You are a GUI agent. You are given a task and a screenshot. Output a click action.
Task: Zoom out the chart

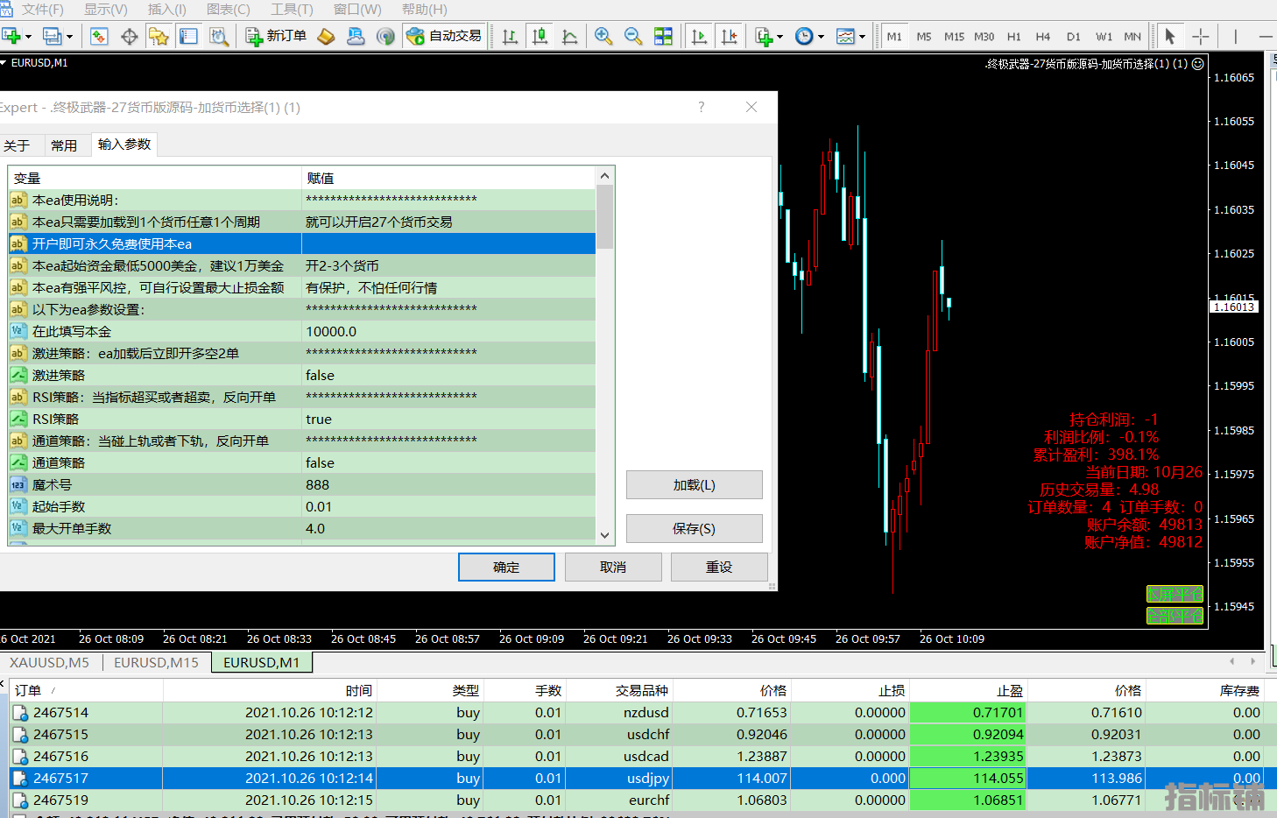click(x=633, y=36)
